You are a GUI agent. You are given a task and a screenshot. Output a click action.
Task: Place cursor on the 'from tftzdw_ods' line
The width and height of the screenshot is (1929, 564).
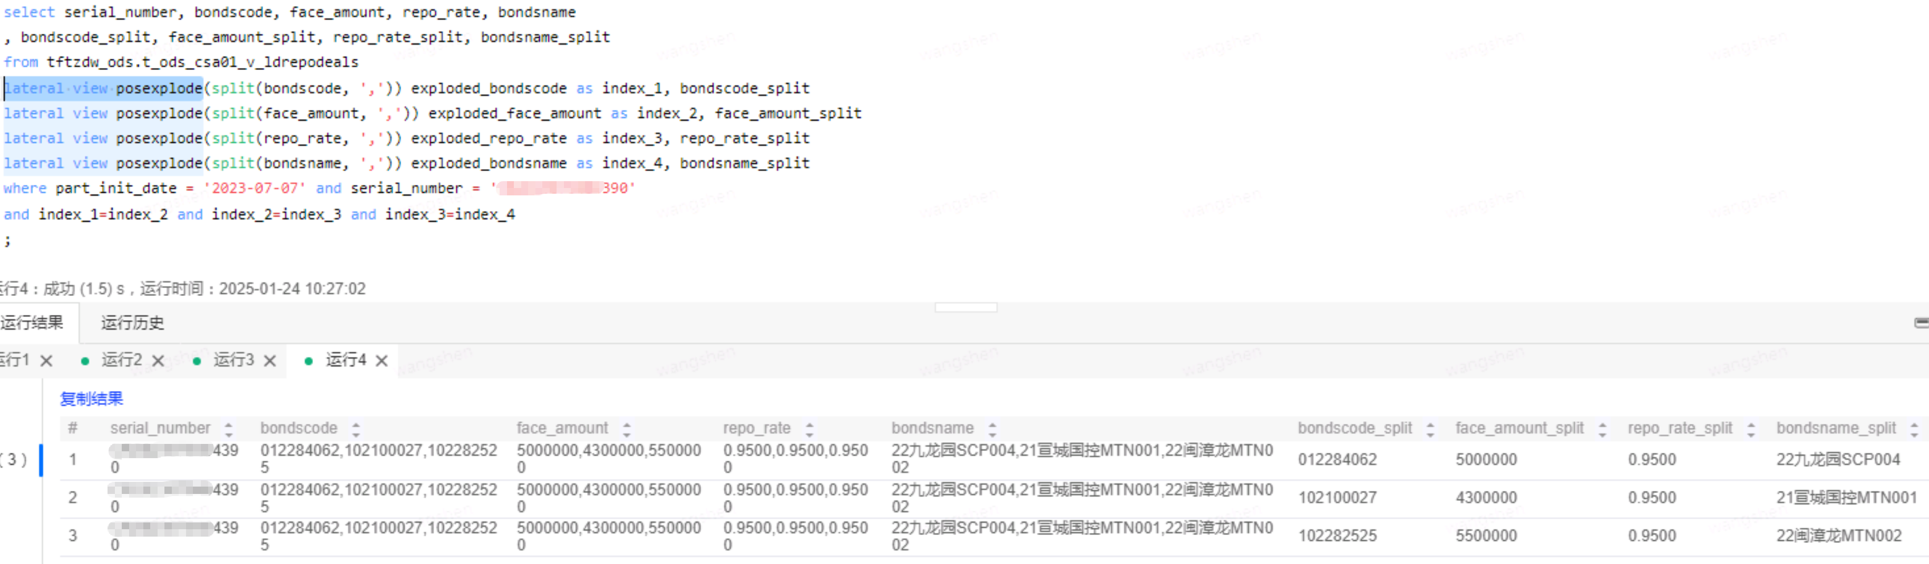pyautogui.click(x=180, y=62)
